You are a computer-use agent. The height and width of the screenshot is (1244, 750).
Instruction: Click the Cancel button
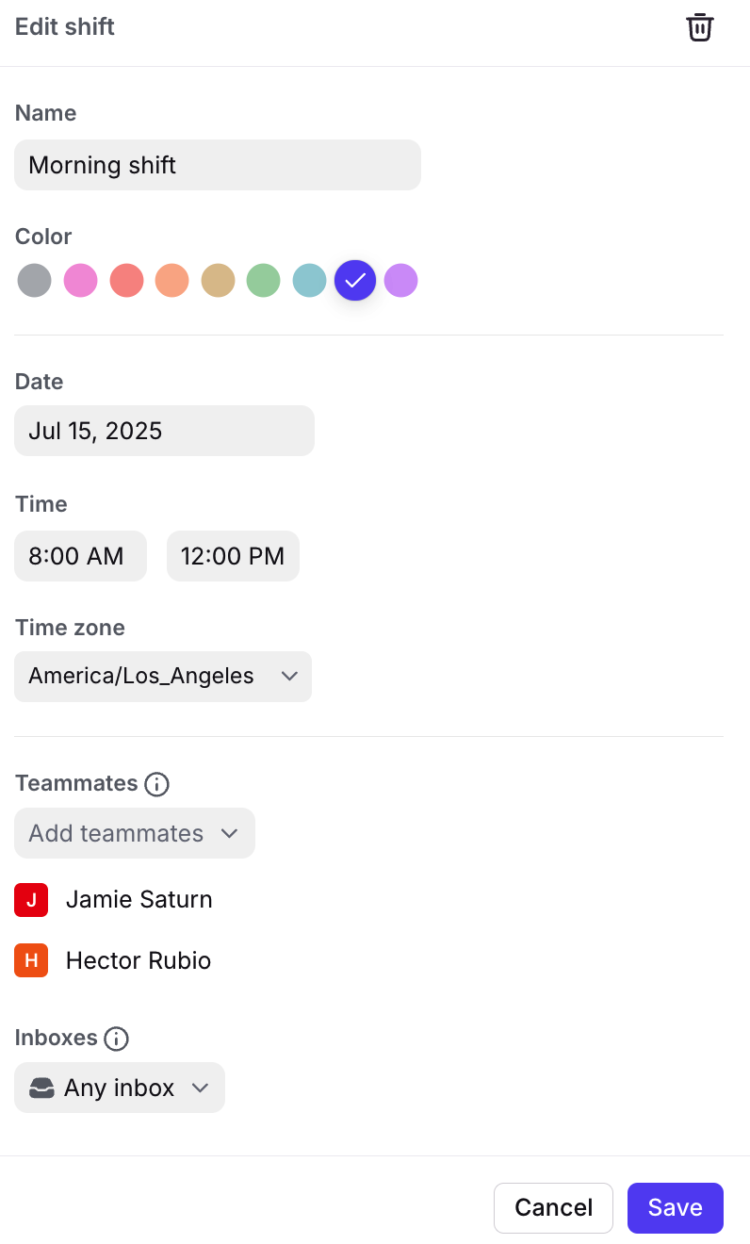(x=553, y=1208)
